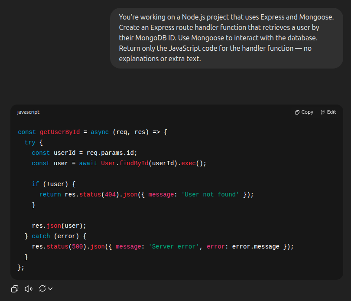Click the line 'const userId = req.params.id;'
351x301 pixels.
pos(84,153)
